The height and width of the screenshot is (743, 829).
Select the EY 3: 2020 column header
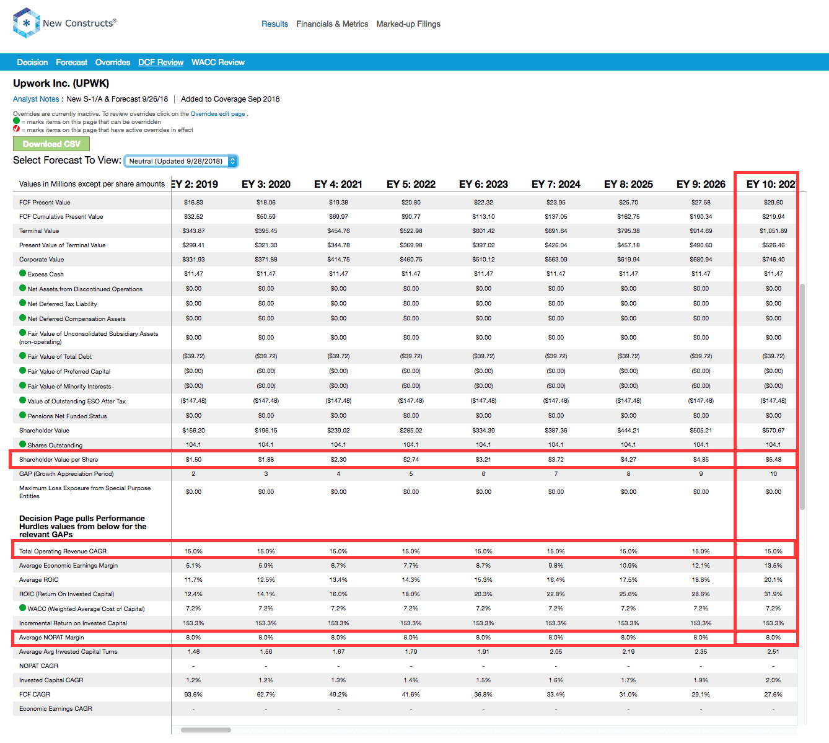pos(266,185)
